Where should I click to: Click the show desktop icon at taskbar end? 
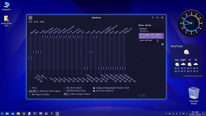204,114
